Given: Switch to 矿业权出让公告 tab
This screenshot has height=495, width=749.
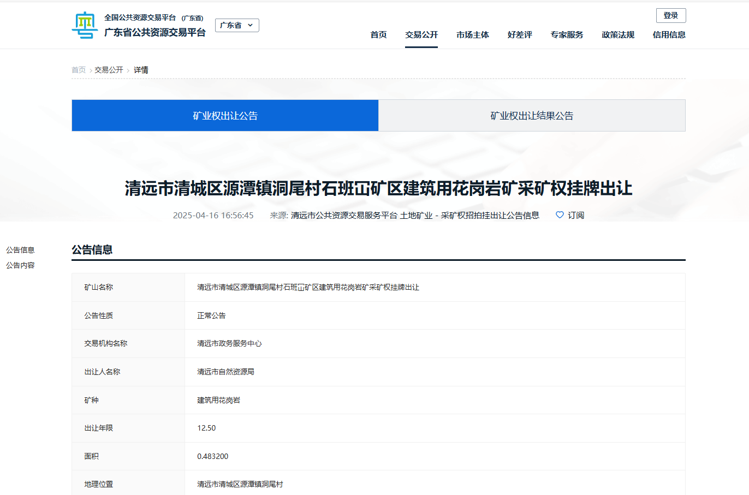Looking at the screenshot, I should pos(225,116).
